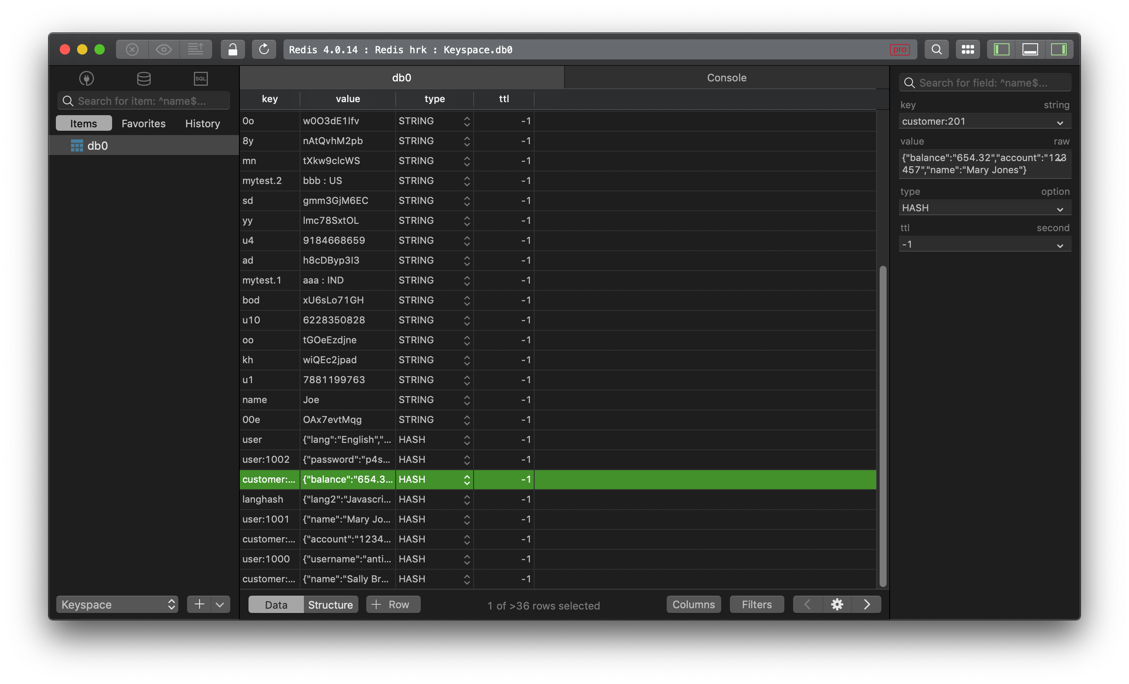
Task: Open the SQL query icon in sidebar
Action: point(201,78)
